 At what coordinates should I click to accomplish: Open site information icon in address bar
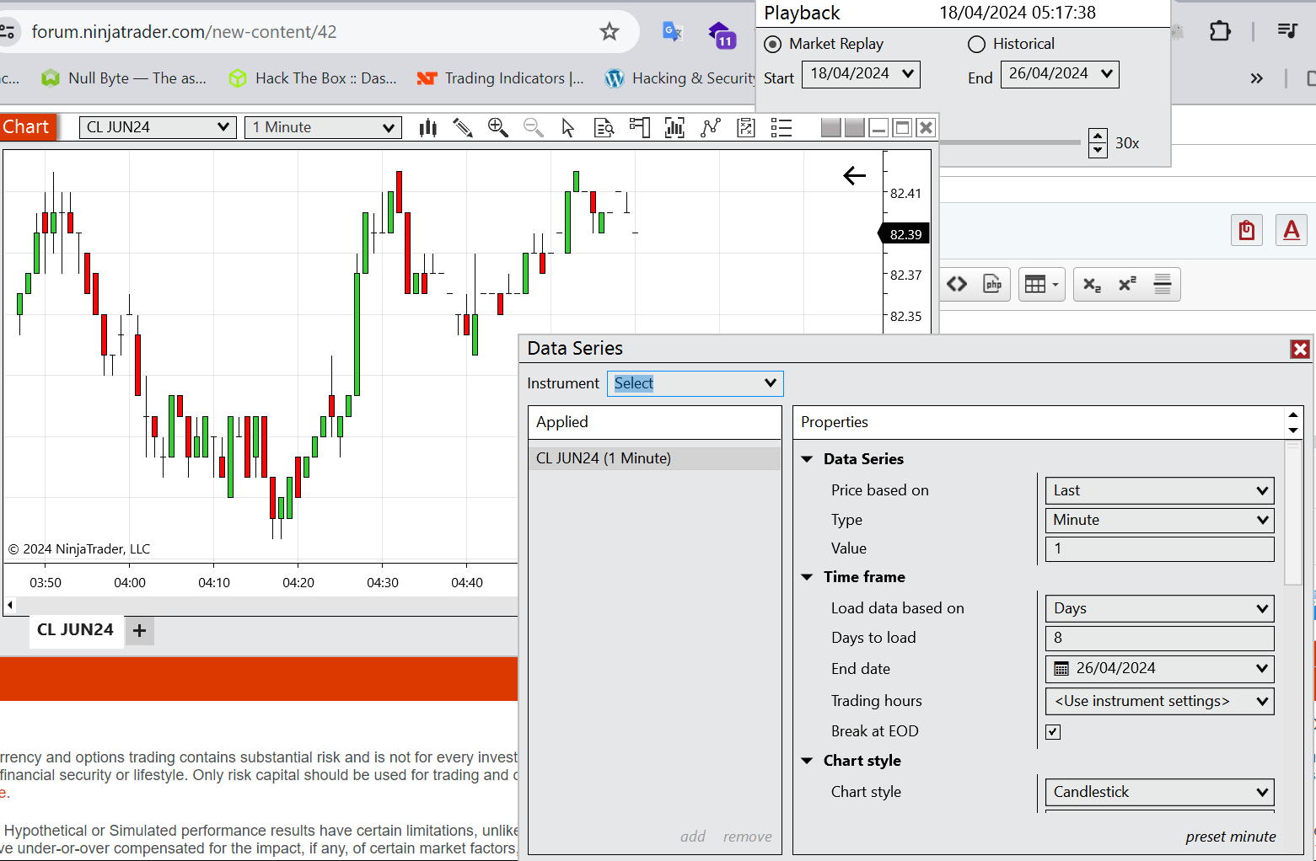coord(8,32)
